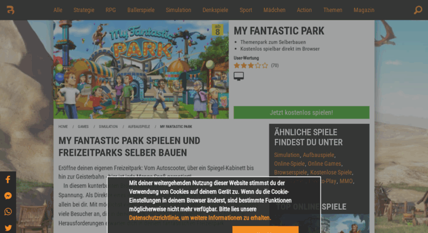
Task: Go to the Magazin section
Action: click(x=364, y=10)
